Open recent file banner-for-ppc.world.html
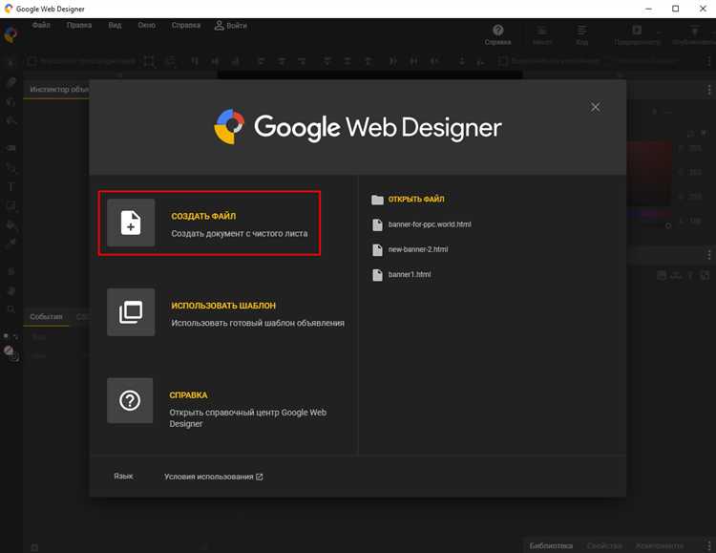The width and height of the screenshot is (716, 553). tap(429, 224)
